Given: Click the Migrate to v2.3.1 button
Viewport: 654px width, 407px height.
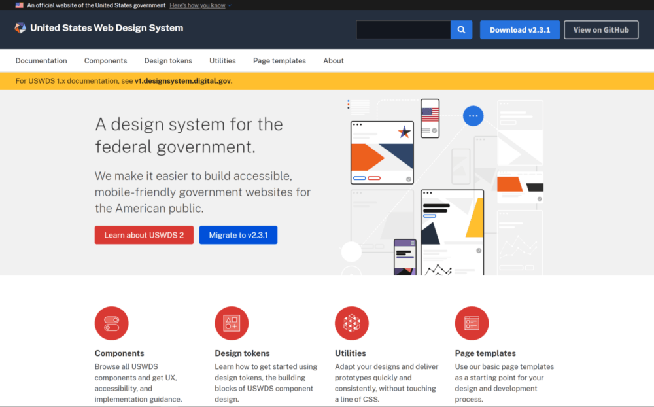Looking at the screenshot, I should pyautogui.click(x=238, y=235).
